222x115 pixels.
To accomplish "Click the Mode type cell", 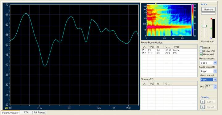I will tap(176, 50).
